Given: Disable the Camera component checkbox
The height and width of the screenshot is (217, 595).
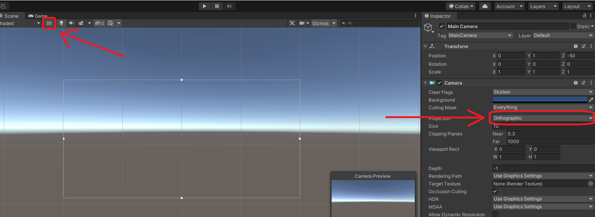Looking at the screenshot, I should click(x=439, y=83).
